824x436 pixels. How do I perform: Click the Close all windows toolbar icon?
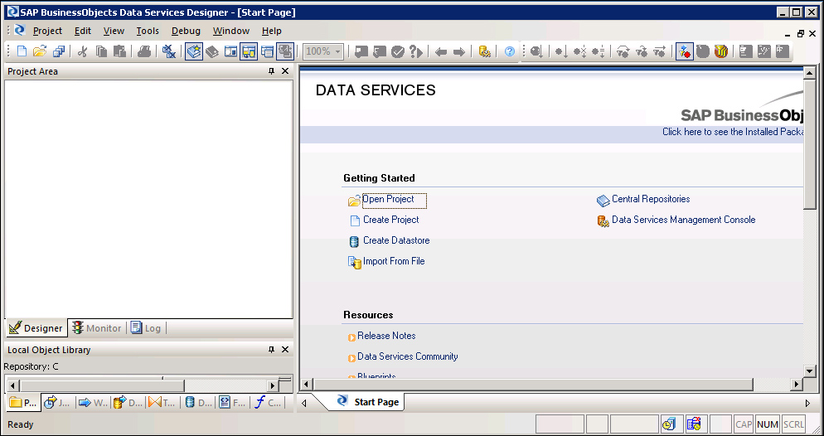coord(168,51)
